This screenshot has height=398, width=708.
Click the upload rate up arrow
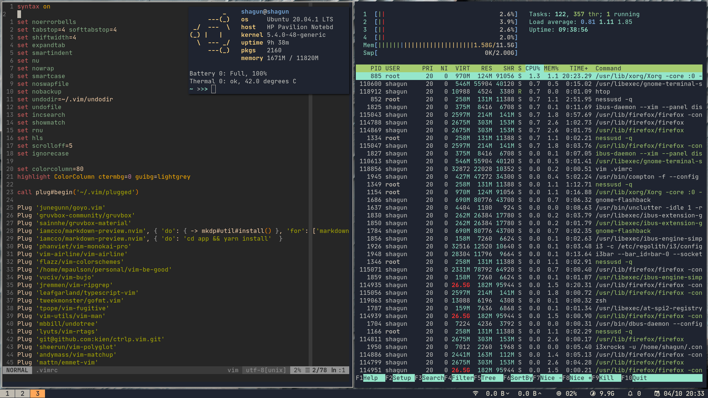tap(540, 394)
